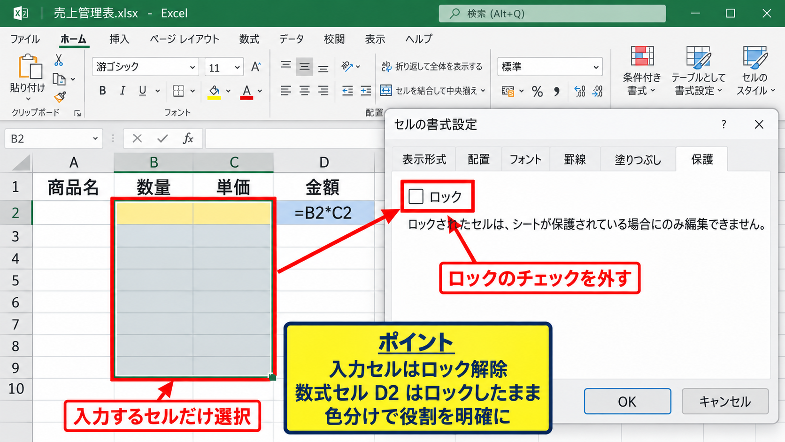The image size is (785, 442).
Task: Open the 挿入 ribbon tab
Action: [119, 39]
